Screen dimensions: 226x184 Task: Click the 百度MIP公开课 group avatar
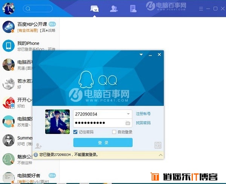coord(9,27)
